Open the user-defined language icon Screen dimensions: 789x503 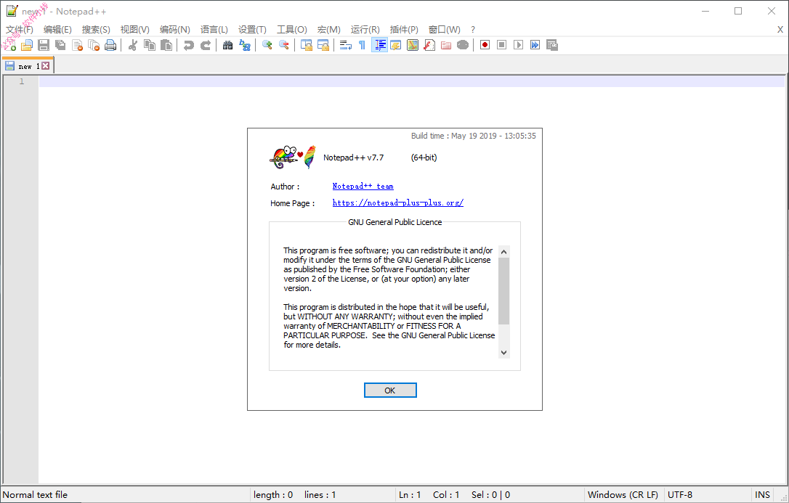click(x=396, y=45)
